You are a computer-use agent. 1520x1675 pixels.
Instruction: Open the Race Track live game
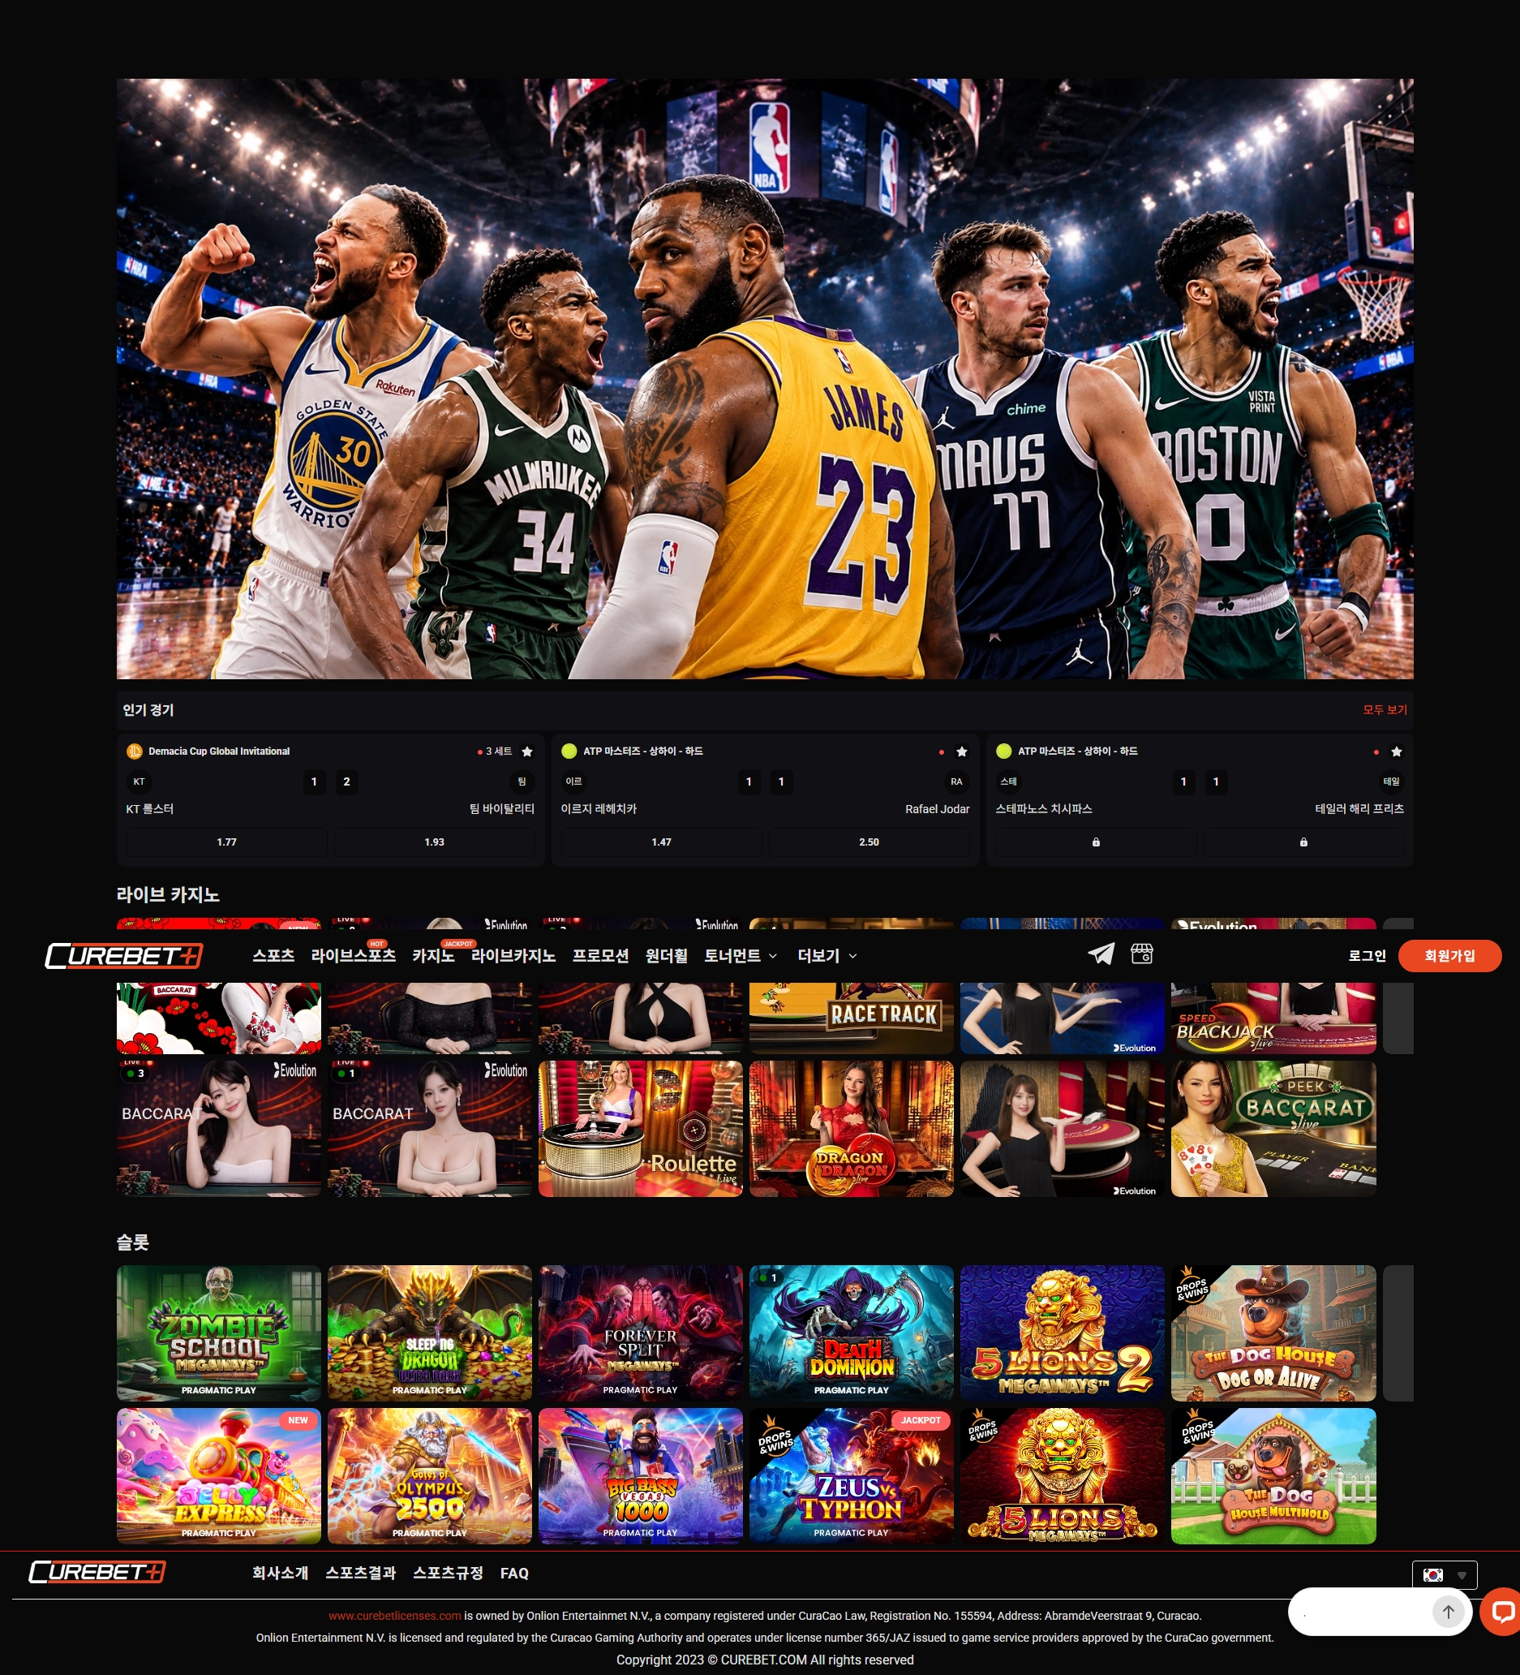click(852, 1018)
